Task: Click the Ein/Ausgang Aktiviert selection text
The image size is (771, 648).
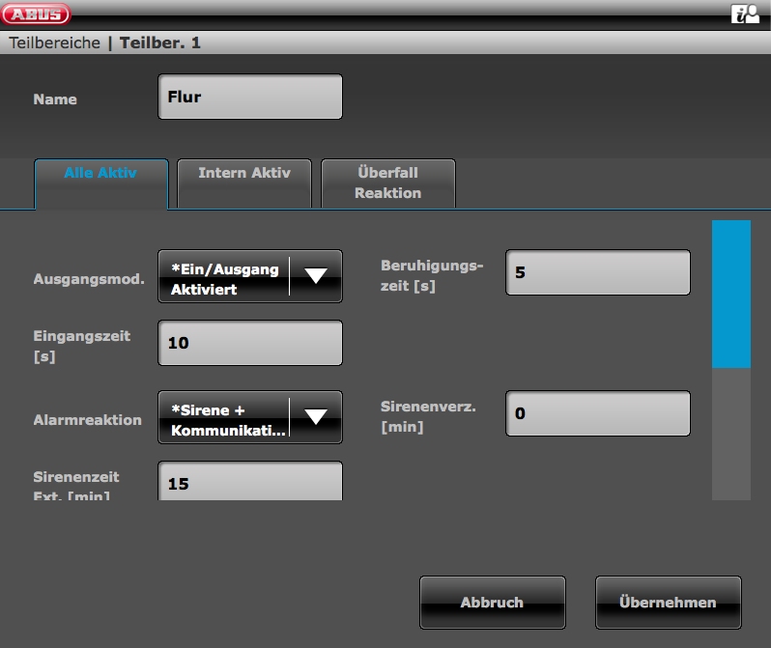Action: [224, 277]
